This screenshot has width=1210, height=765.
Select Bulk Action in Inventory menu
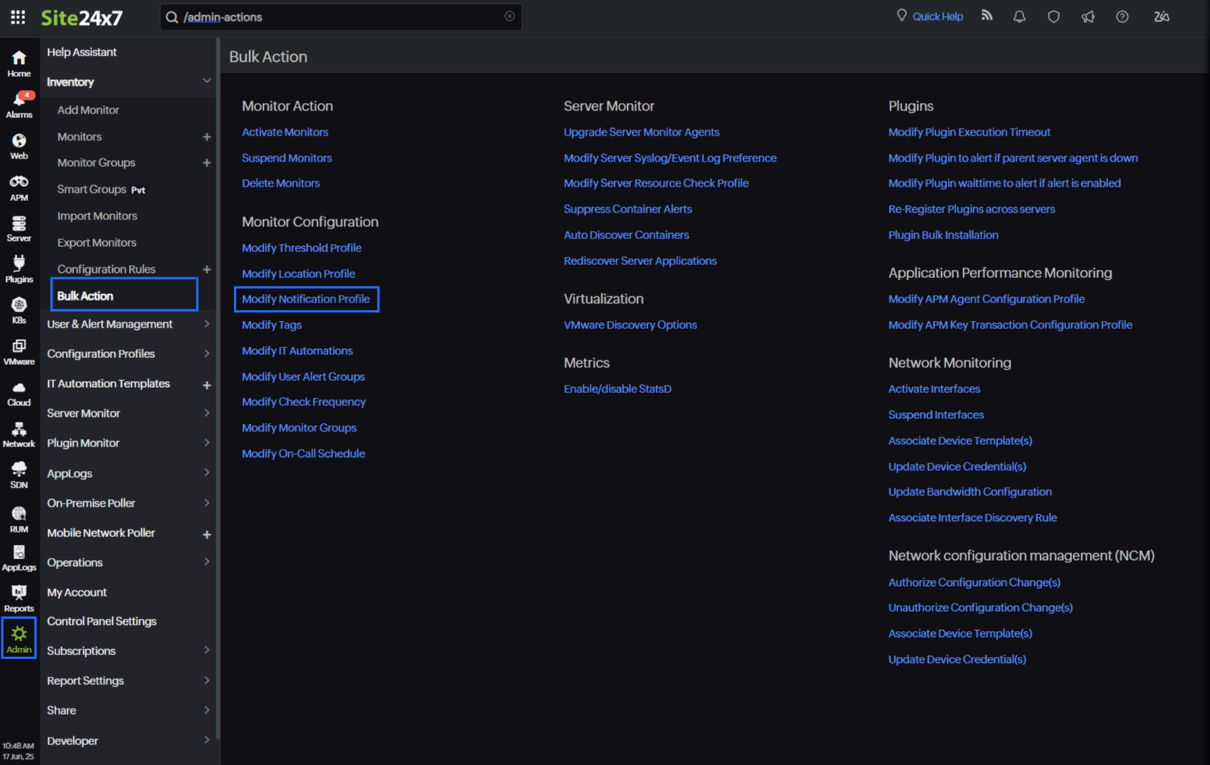[x=85, y=296]
